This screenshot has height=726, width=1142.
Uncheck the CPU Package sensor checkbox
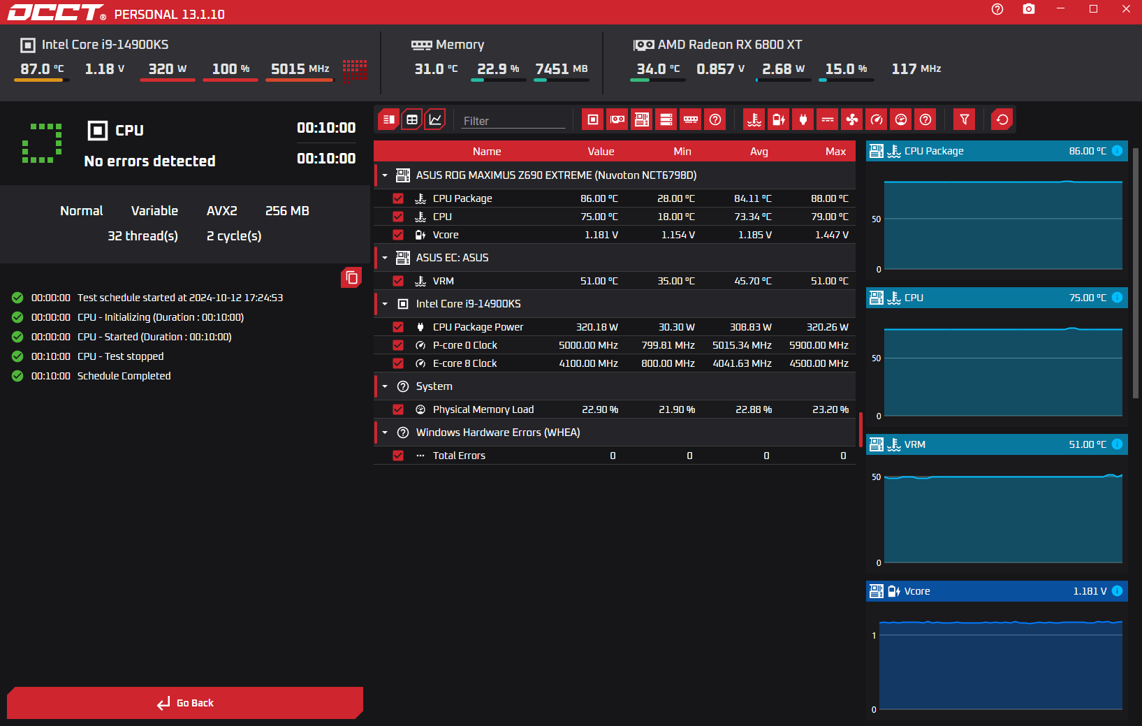[x=398, y=198]
